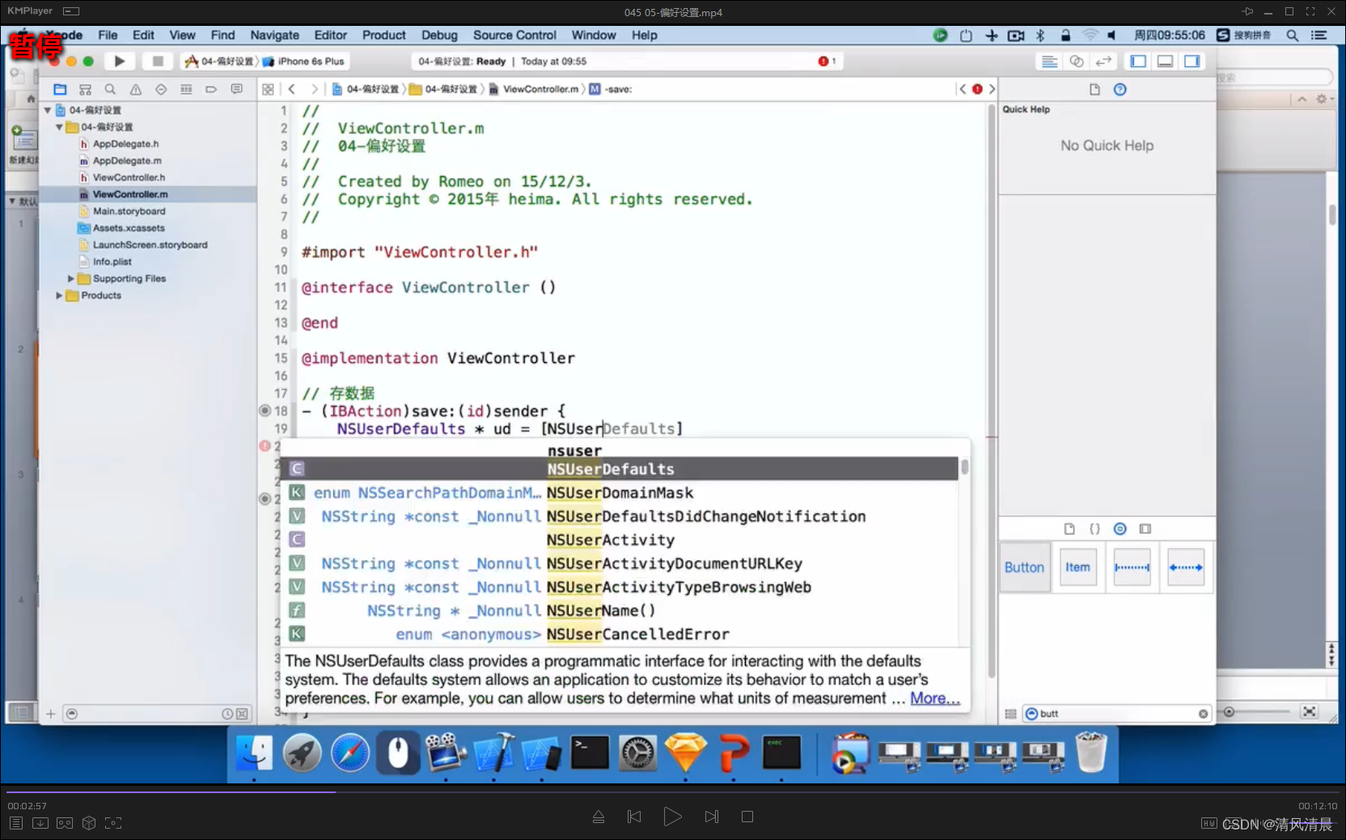This screenshot has height=840, width=1346.
Task: Click the butt library filter field
Action: [1117, 714]
